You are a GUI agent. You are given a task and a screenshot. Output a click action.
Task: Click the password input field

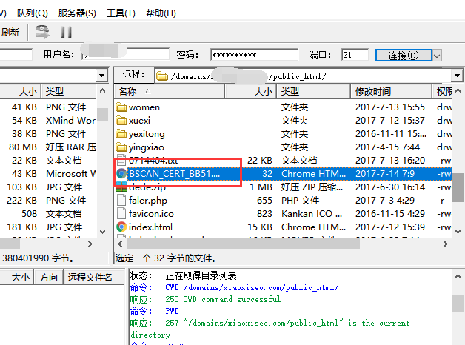[x=252, y=56]
